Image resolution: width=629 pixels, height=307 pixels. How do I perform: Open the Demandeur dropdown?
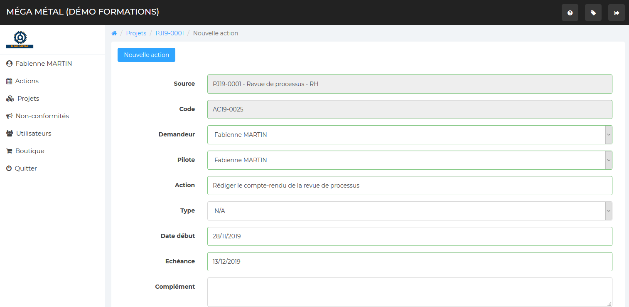[409, 135]
